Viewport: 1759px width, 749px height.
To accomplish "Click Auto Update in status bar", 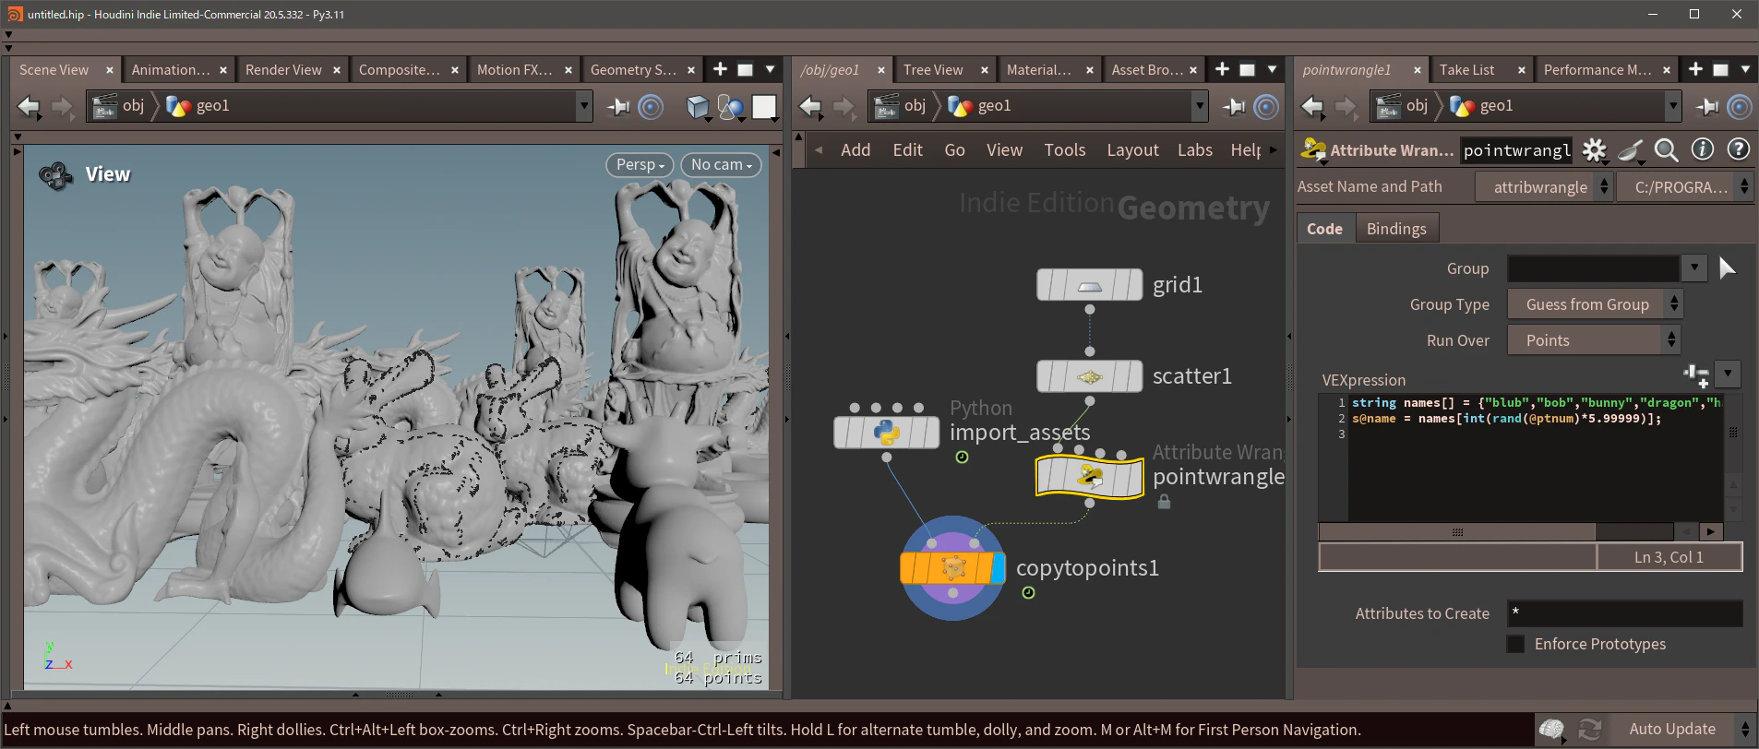I will coord(1672,729).
